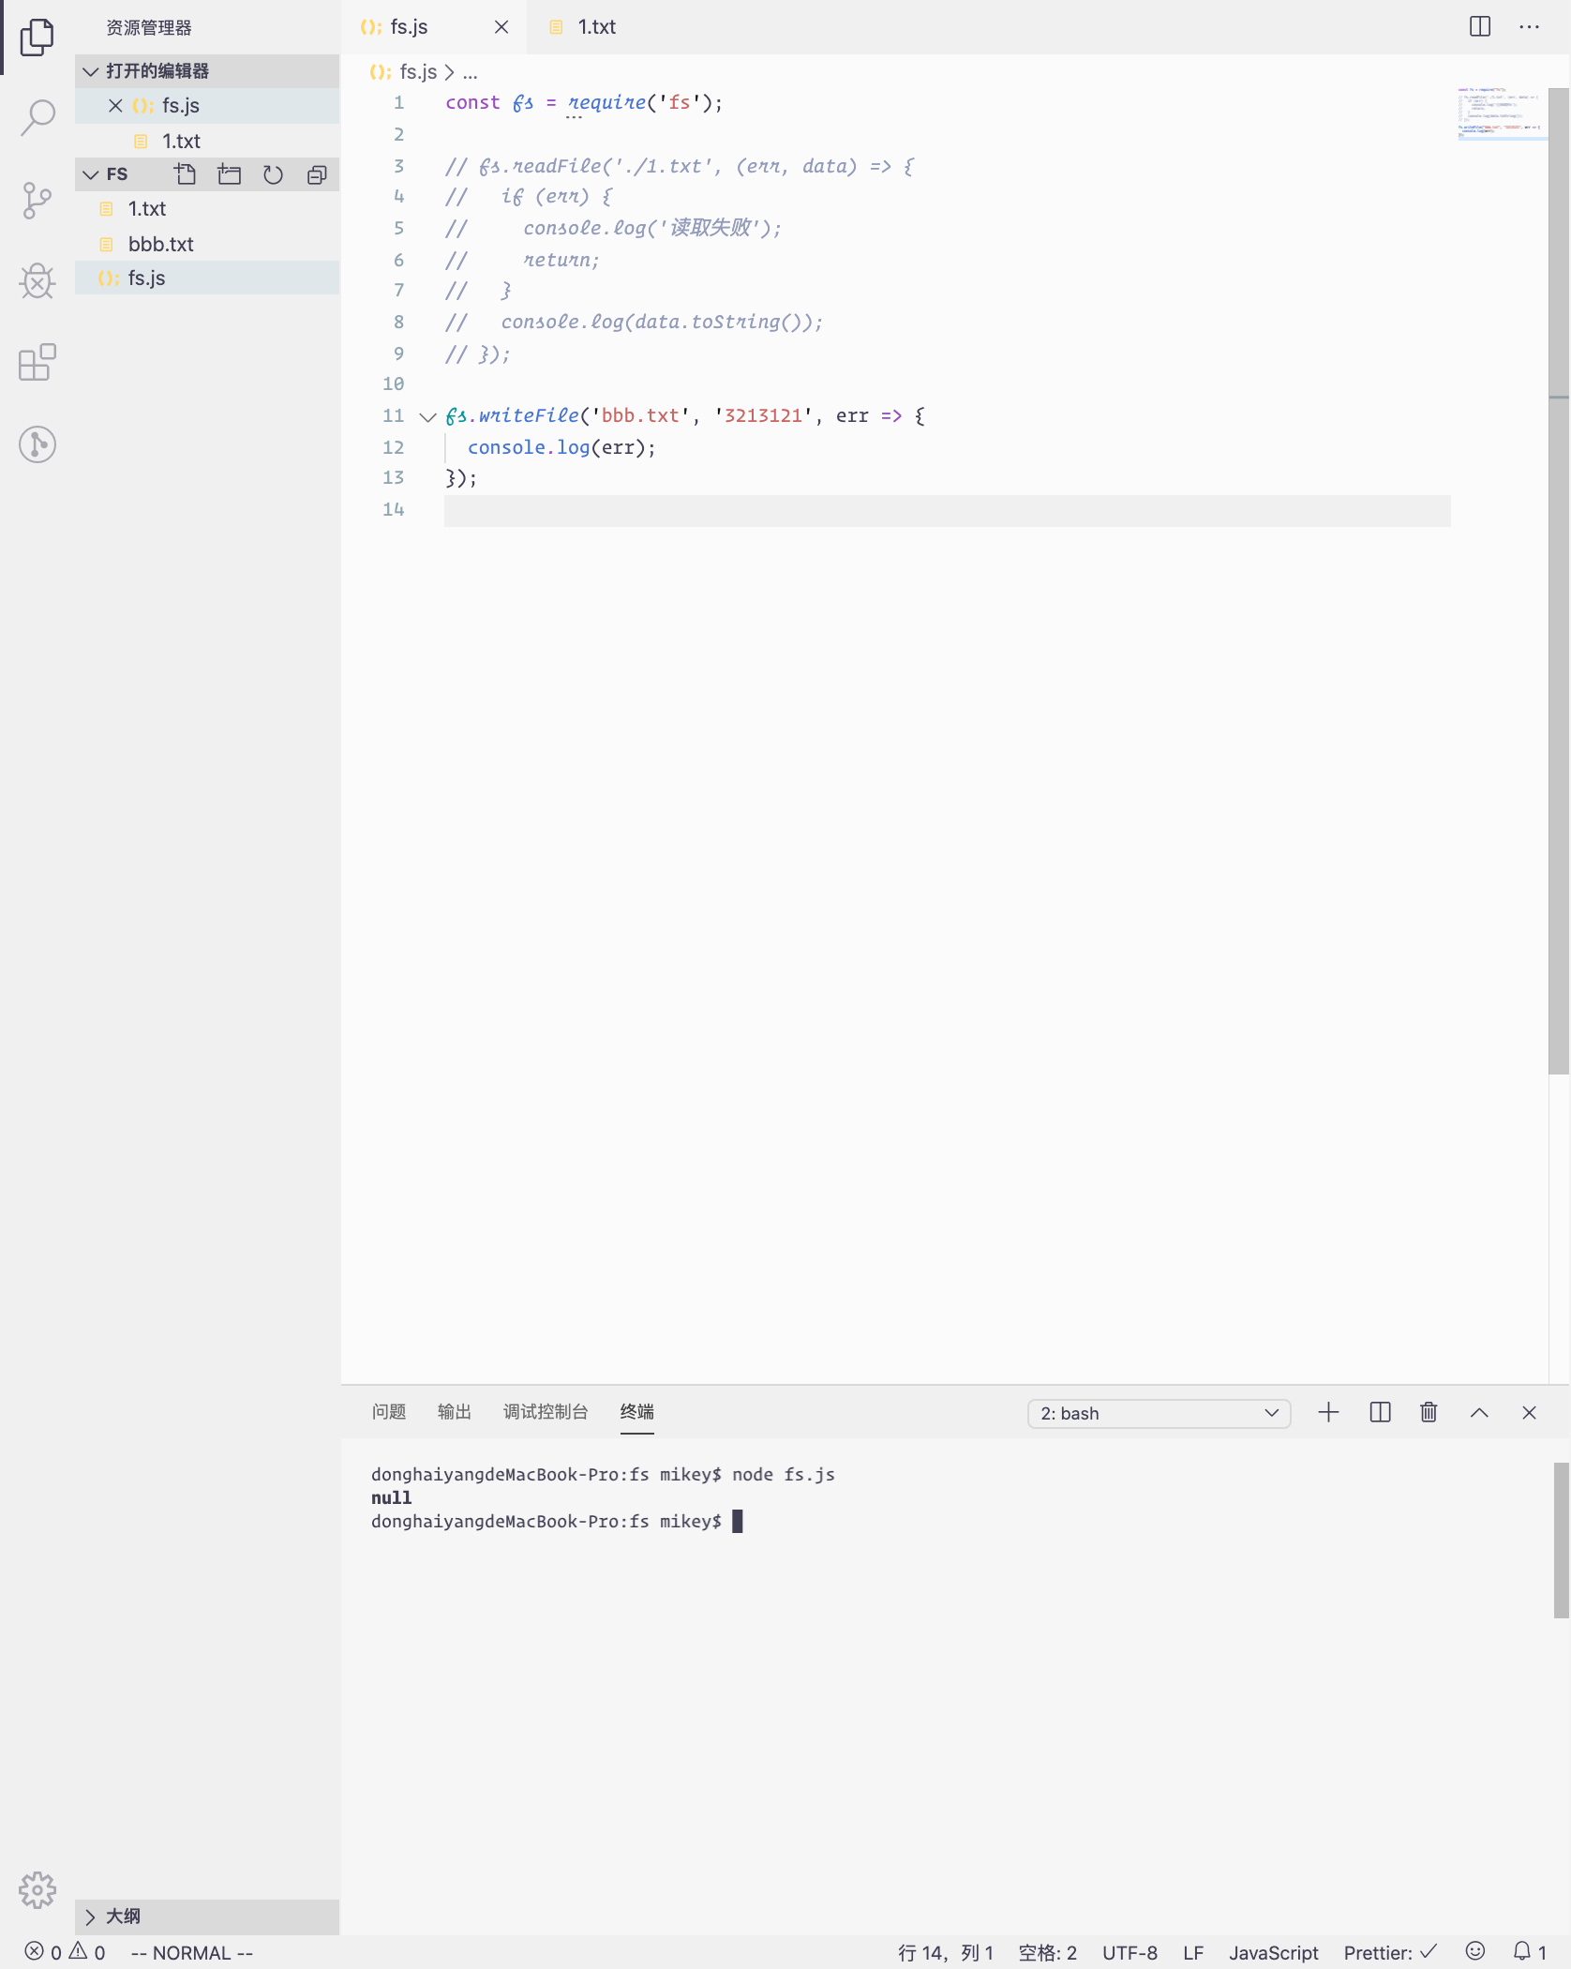
Task: Open the Extensions view
Action: coord(37,362)
